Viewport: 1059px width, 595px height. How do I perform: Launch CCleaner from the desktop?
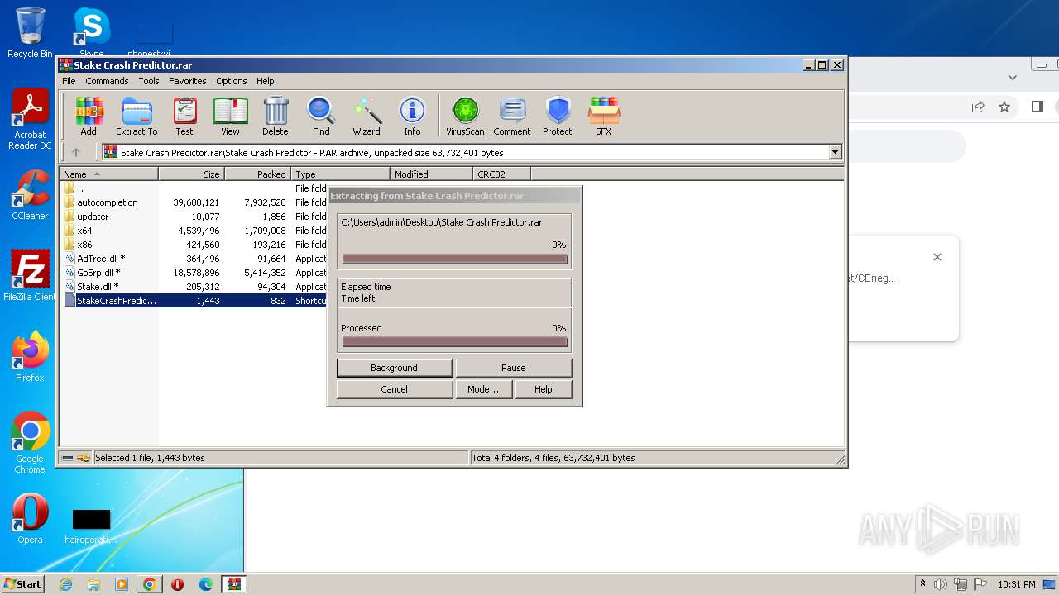(x=30, y=195)
